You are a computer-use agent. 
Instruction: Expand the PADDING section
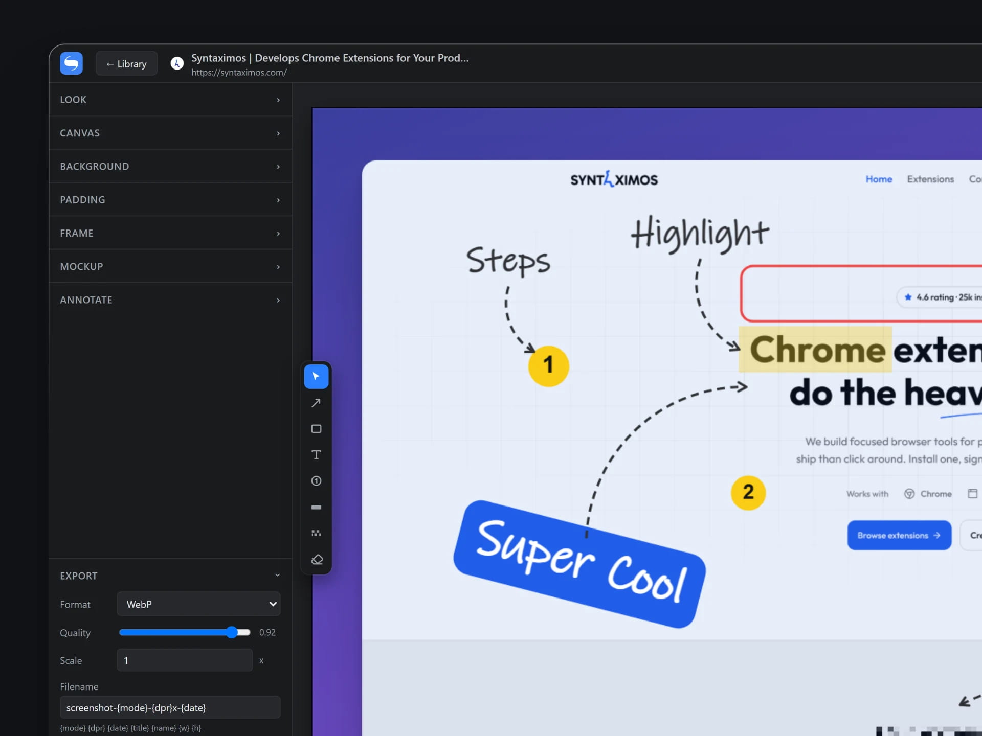point(170,199)
